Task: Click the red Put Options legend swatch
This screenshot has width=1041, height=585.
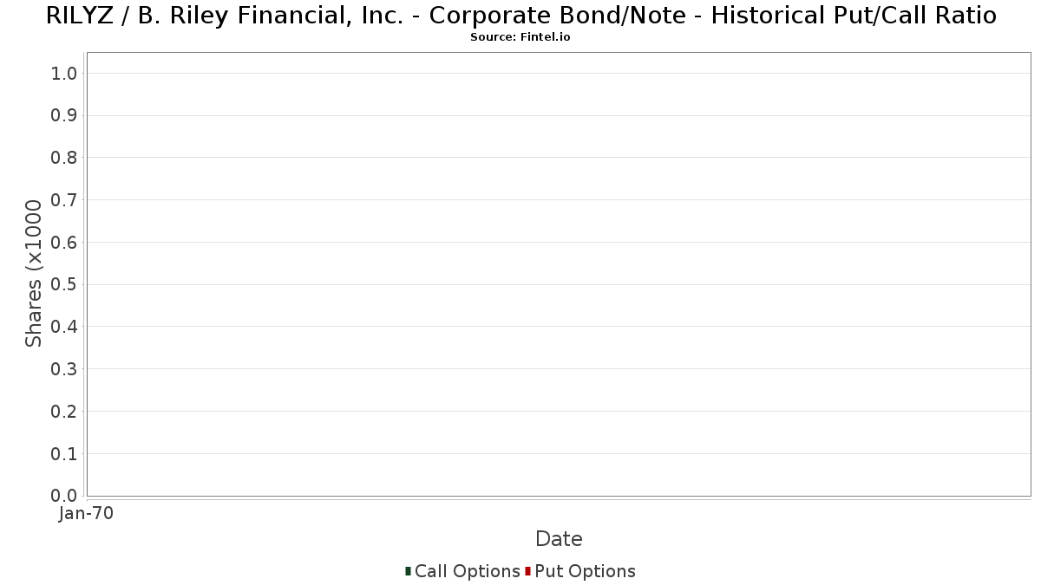Action: click(527, 571)
